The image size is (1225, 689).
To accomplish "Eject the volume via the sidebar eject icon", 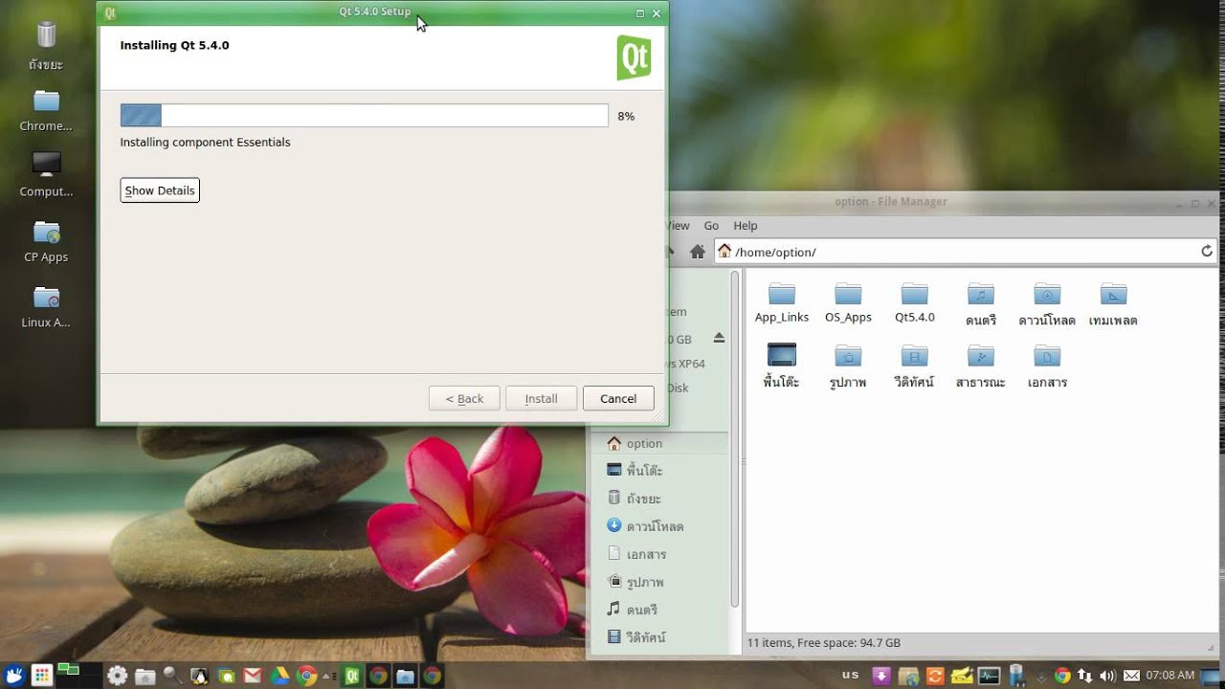I will point(719,339).
